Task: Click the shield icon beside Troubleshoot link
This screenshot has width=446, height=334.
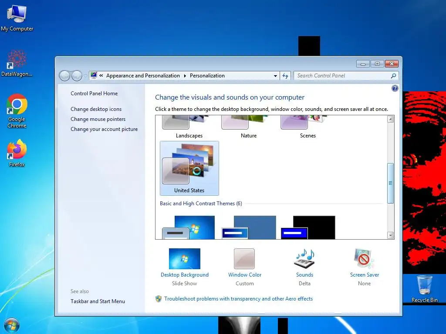Action: [159, 299]
